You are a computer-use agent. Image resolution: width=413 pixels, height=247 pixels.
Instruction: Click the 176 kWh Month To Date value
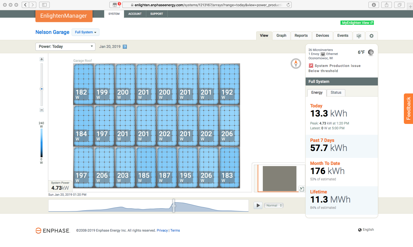327,171
